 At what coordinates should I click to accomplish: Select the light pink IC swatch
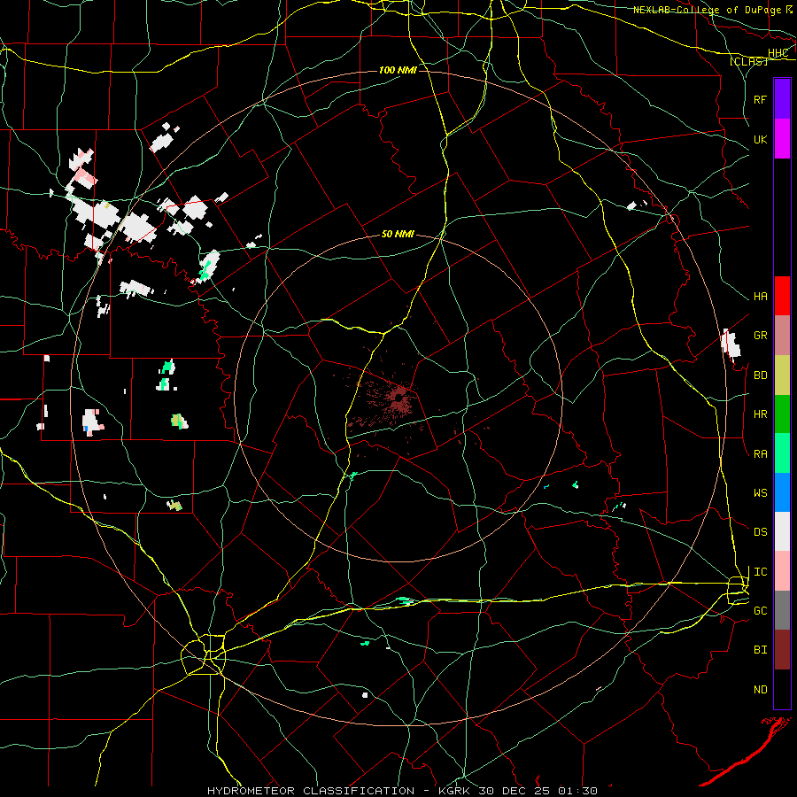pyautogui.click(x=782, y=571)
